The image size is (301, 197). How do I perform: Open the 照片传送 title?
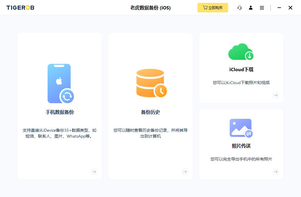pos(241,146)
